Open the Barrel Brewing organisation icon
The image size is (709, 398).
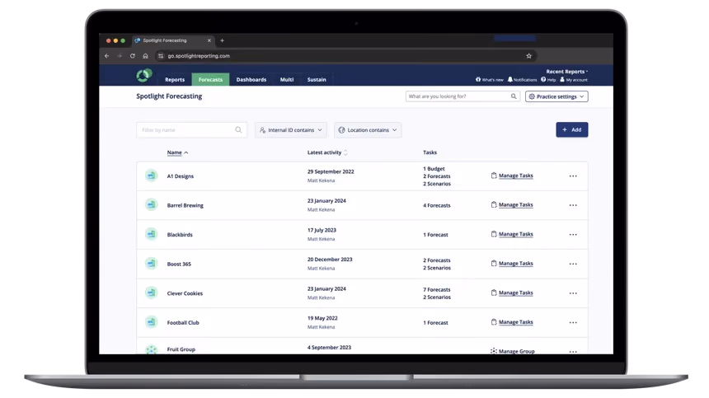[152, 205]
